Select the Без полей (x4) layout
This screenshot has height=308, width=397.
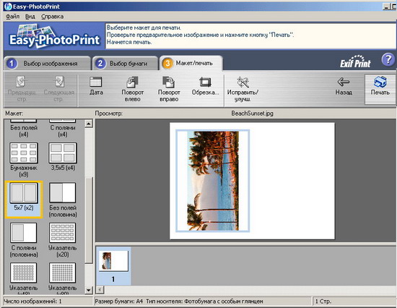pyautogui.click(x=24, y=128)
